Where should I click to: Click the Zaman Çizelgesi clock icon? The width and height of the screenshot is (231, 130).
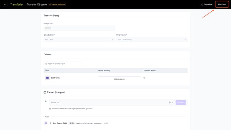click(45, 92)
